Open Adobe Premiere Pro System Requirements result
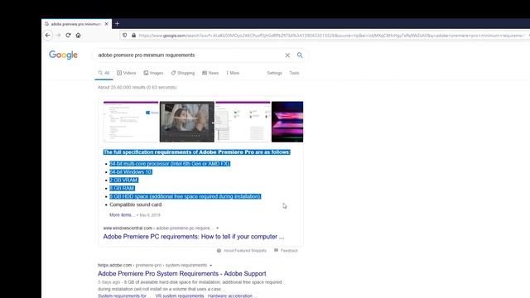Image resolution: width=530 pixels, height=298 pixels. [182, 274]
